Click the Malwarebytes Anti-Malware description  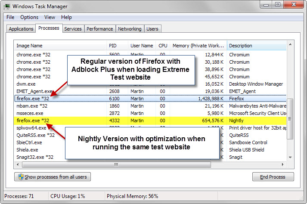(x=257, y=106)
